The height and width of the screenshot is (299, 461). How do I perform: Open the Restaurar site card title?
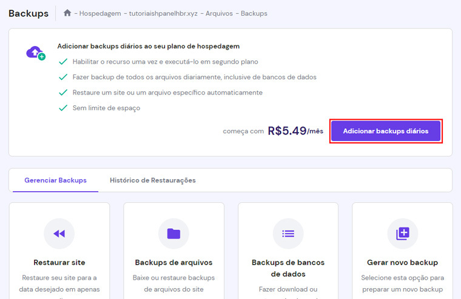pos(59,262)
